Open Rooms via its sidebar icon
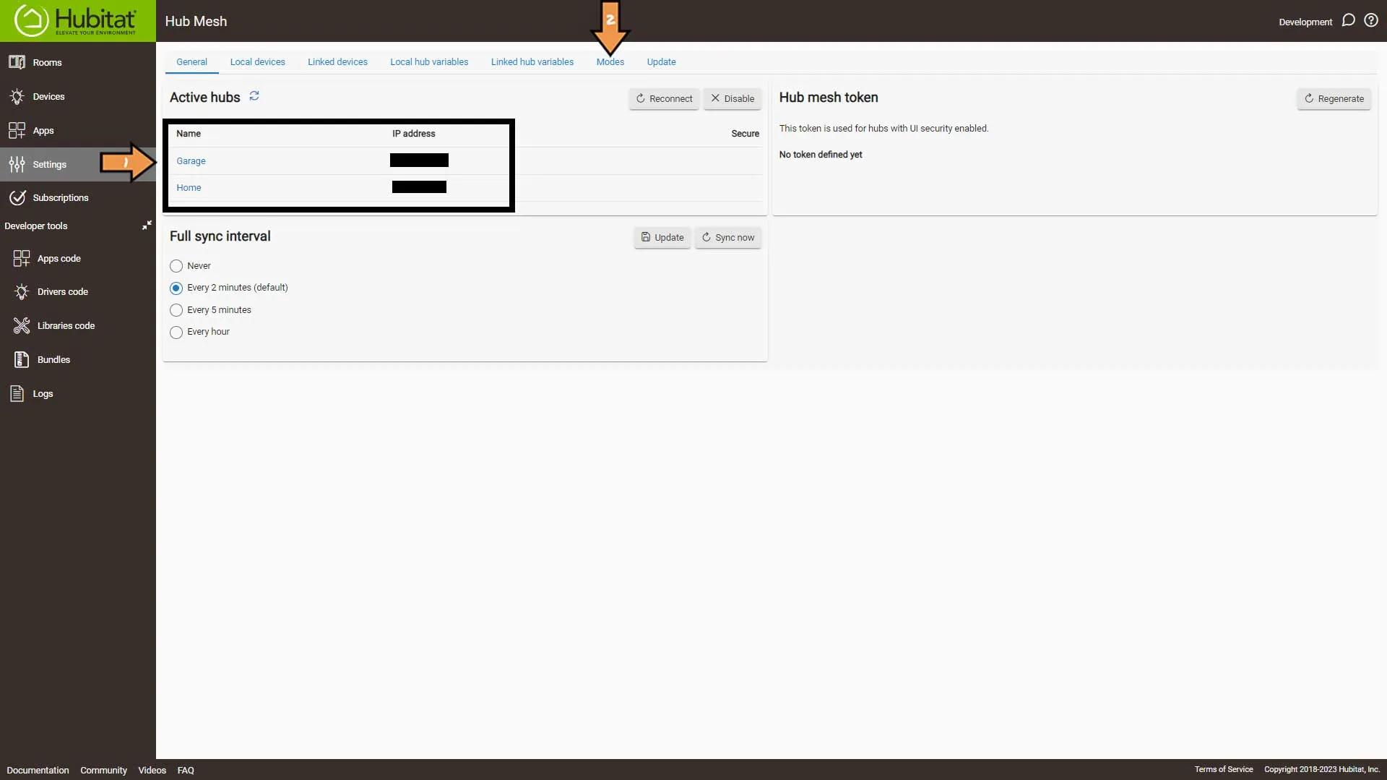Image resolution: width=1387 pixels, height=780 pixels. (17, 62)
